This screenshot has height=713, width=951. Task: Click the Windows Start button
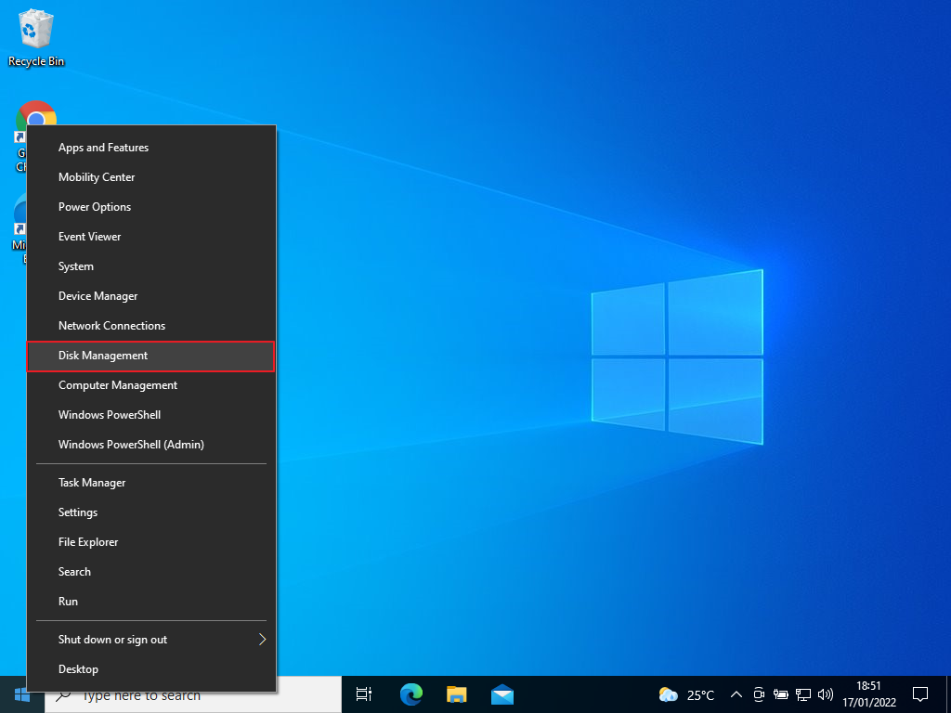pos(22,694)
